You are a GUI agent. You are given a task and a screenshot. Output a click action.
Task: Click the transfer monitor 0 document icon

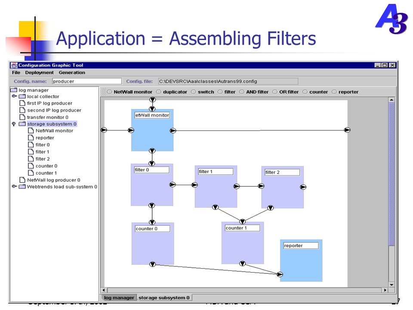pyautogui.click(x=22, y=117)
